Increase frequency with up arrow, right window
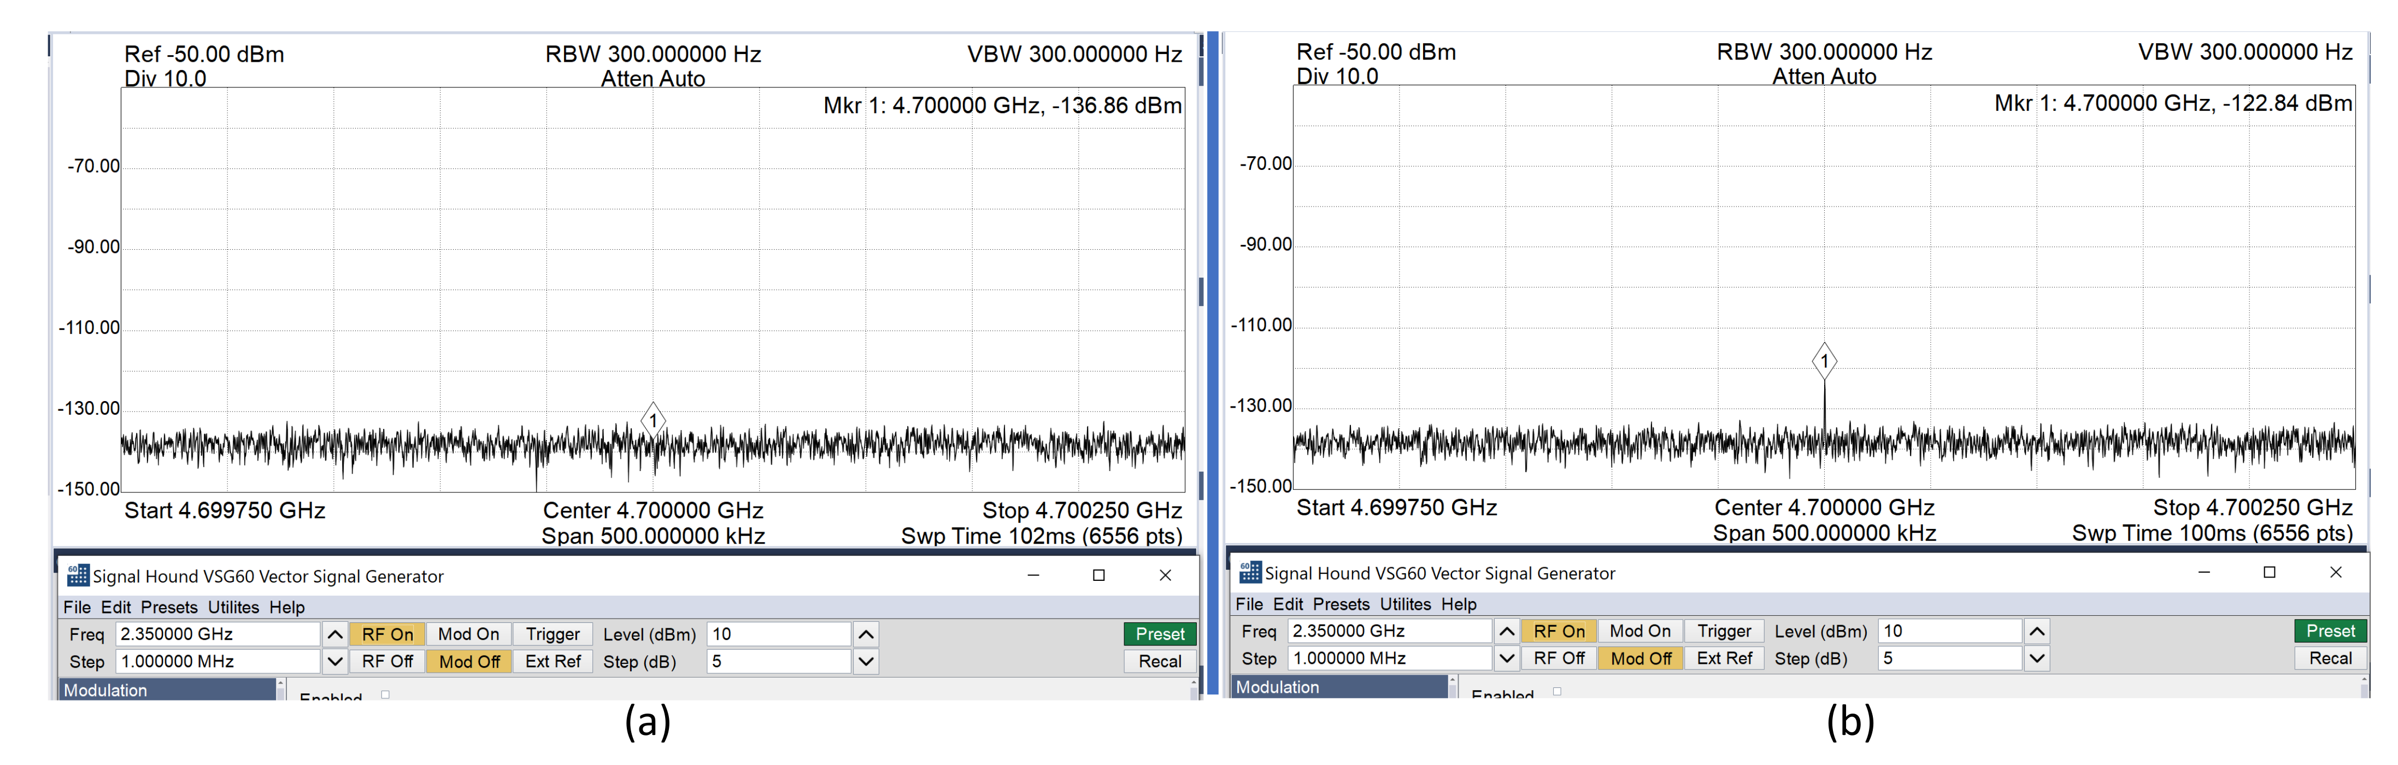 click(x=1507, y=630)
